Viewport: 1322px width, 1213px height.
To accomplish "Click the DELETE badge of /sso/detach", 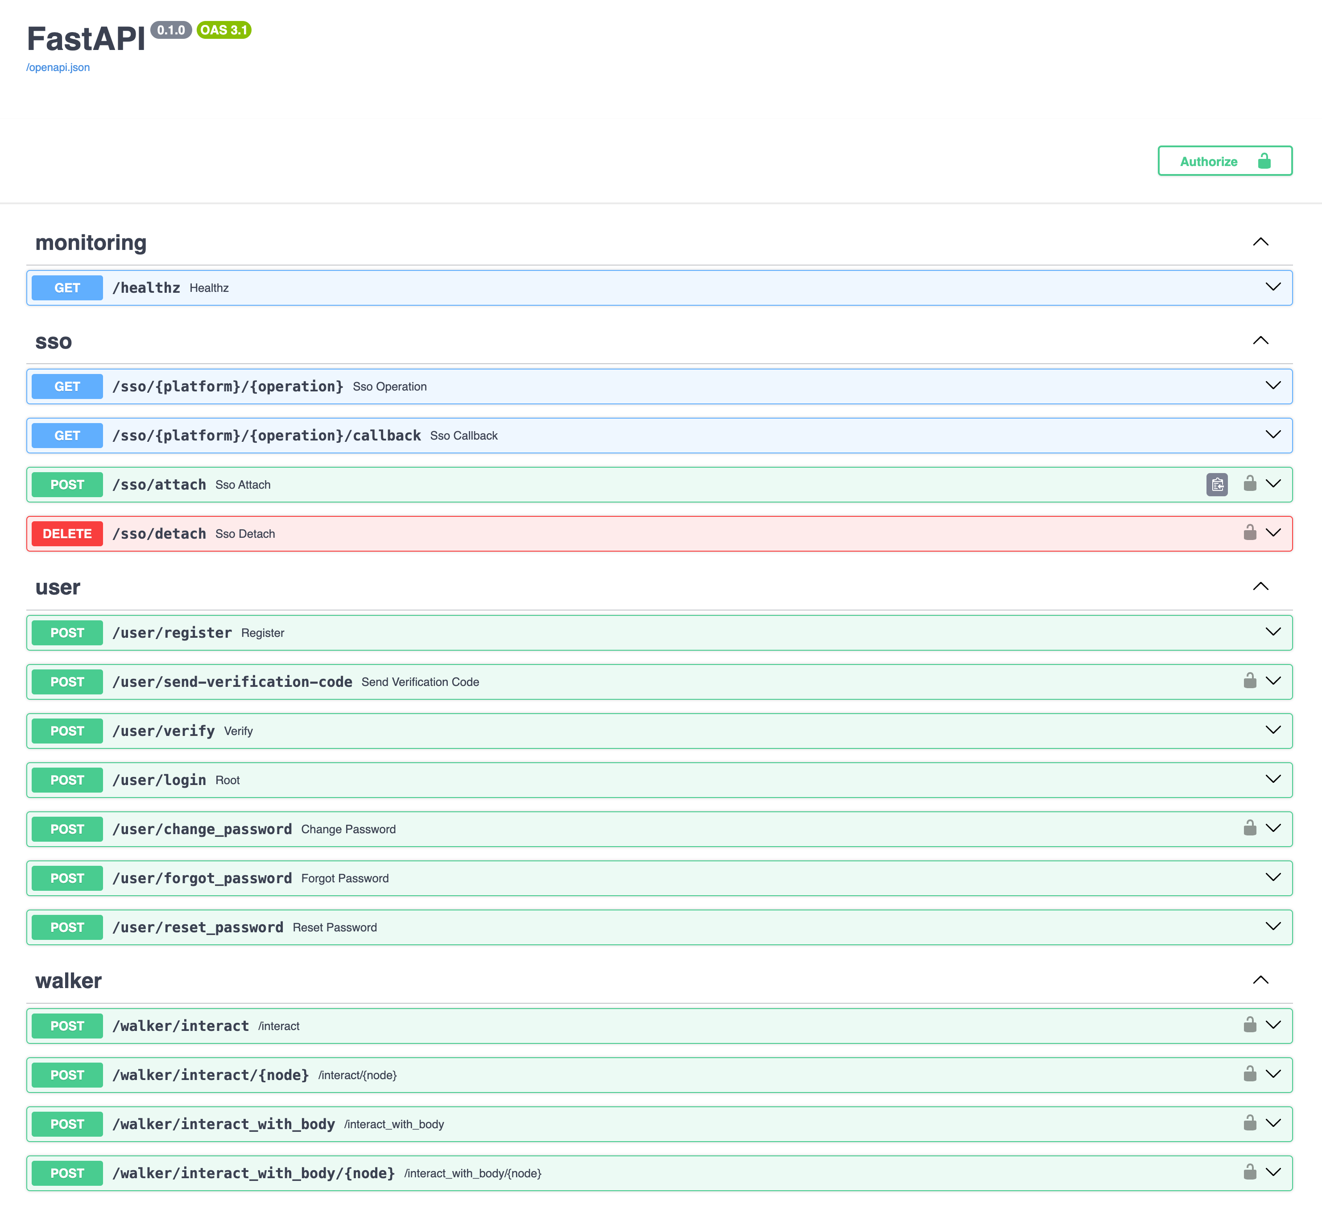I will pos(67,534).
